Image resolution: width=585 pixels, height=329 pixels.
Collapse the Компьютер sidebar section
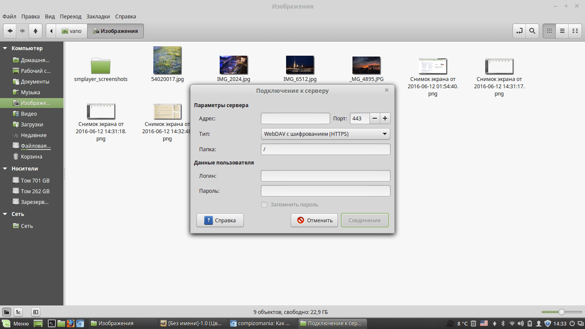5,48
